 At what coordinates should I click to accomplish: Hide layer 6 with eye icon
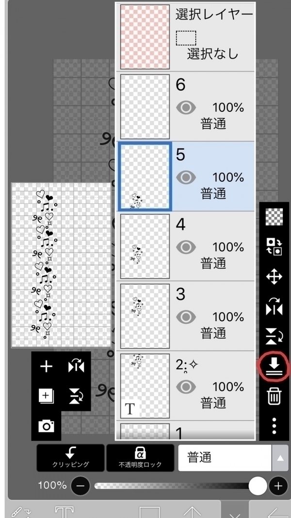pos(186,108)
